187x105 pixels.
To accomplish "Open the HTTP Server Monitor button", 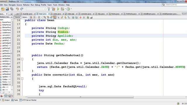I will 28,100.
